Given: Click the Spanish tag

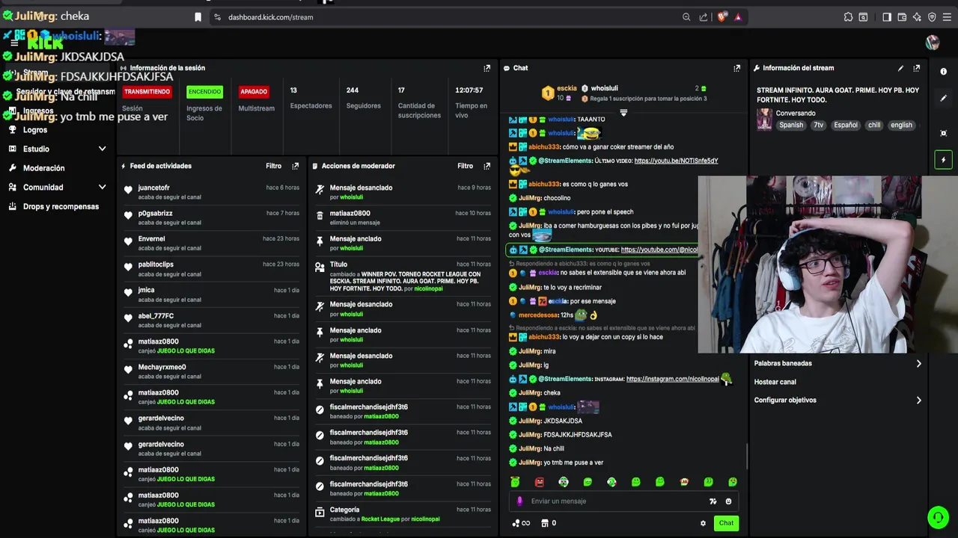Looking at the screenshot, I should (791, 126).
